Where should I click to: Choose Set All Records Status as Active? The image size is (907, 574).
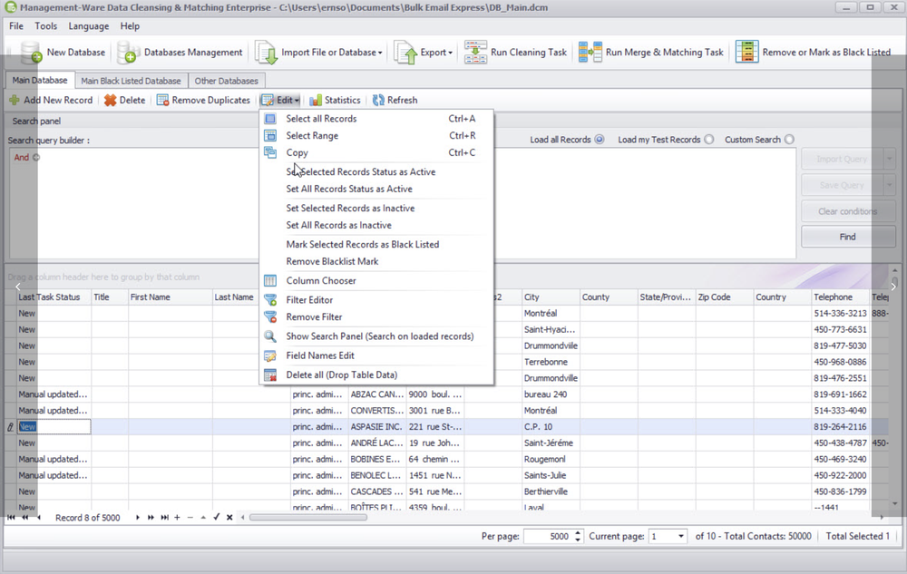coord(349,189)
